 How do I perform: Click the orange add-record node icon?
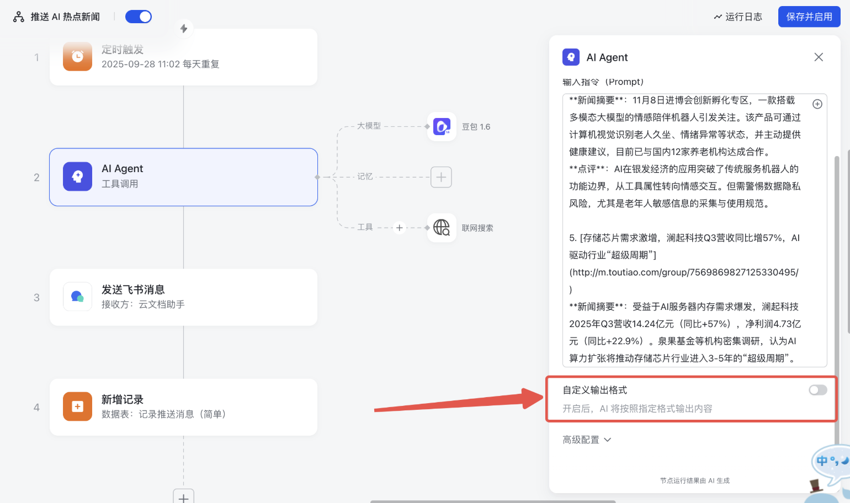click(x=77, y=406)
